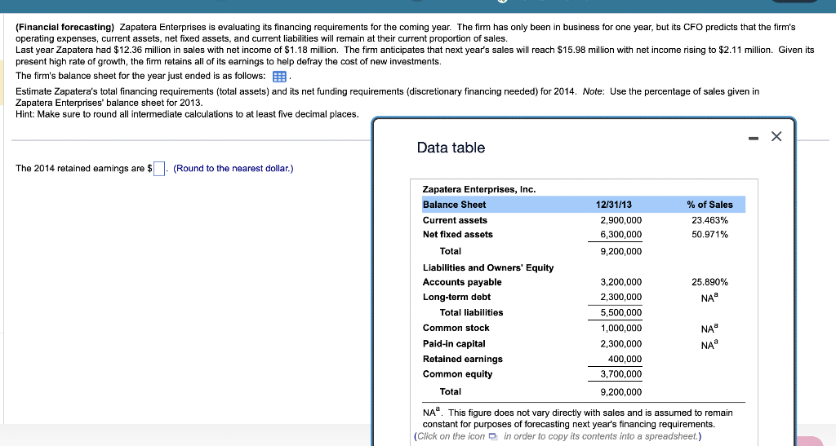Click the copy-to-spreadsheet icon in the footnote

(x=493, y=436)
